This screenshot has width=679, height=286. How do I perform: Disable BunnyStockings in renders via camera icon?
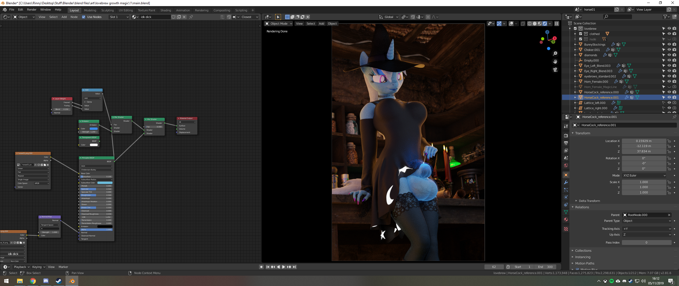674,44
